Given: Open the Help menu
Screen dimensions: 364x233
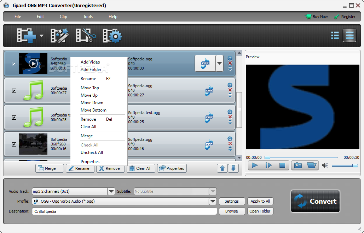Looking at the screenshot, I should tap(113, 17).
